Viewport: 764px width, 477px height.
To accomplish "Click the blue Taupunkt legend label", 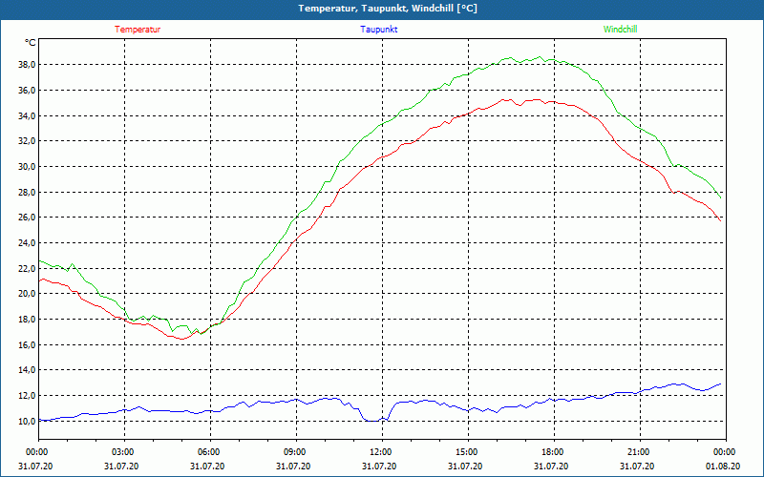I will 378,30.
